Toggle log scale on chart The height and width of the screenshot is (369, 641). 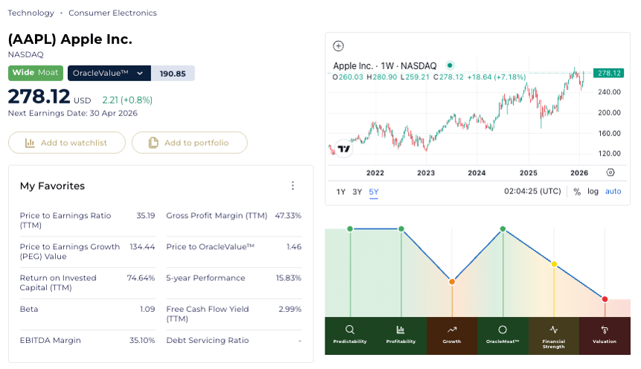point(593,192)
